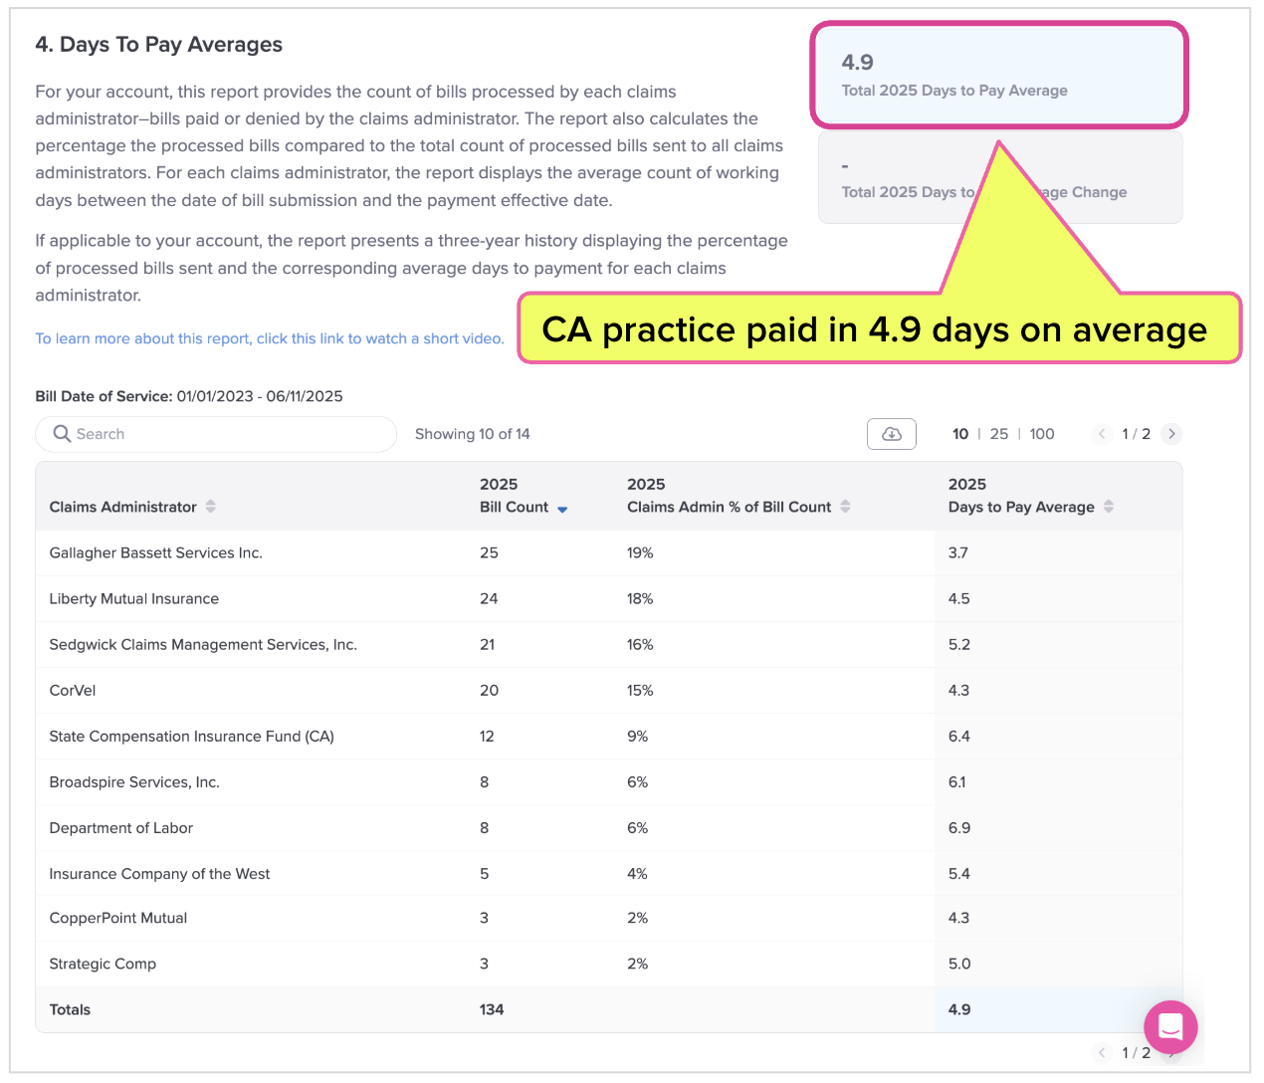Show 10 rows per page
Viewport: 1264px width, 1083px height.
tap(960, 434)
